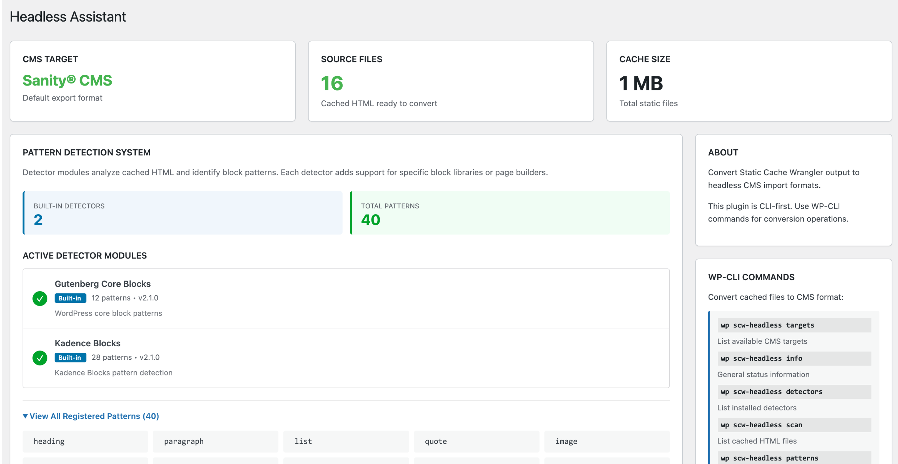
Task: Select the wp scw-headless targets command
Action: 794,325
